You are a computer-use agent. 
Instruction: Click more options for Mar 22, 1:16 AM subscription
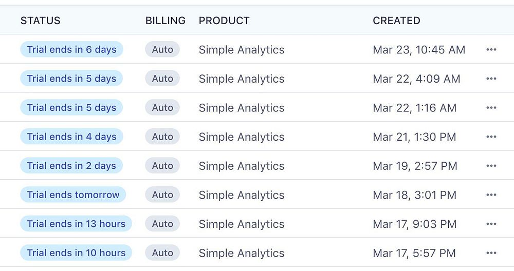click(491, 108)
